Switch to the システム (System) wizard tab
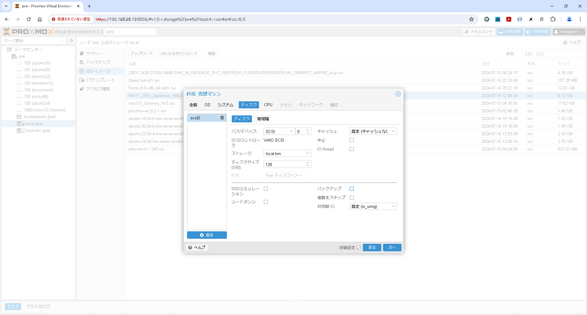This screenshot has width=587, height=315. [x=225, y=105]
